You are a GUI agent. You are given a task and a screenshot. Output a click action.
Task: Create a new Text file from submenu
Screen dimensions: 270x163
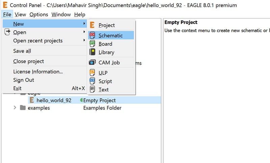(x=111, y=89)
